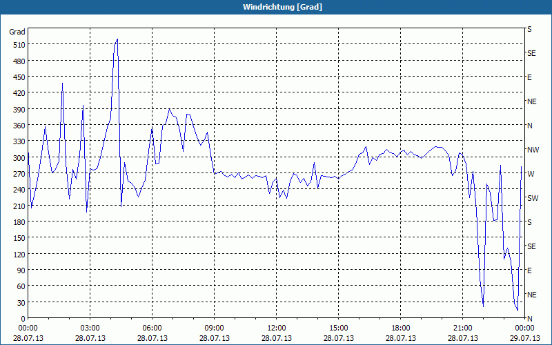Click the 15:00 time label
Image resolution: width=552 pixels, height=345 pixels.
pos(338,328)
